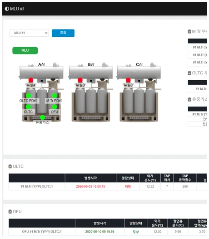Viewport: 209px width, 239px height.
Task: Click the red 부싱B status indicator
Action: (80, 80)
